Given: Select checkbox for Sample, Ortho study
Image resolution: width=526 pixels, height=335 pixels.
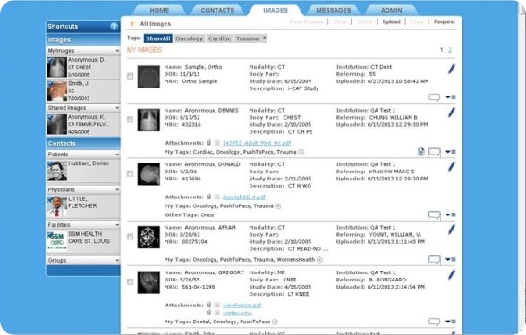Looking at the screenshot, I should (131, 77).
